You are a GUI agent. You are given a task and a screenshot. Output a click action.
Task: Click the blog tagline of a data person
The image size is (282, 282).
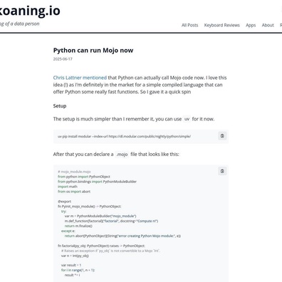[20, 23]
